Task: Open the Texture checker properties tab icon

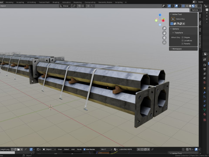Action: coord(205,120)
